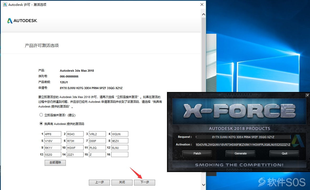Click activation code field 10 containing HGWF

point(75,148)
